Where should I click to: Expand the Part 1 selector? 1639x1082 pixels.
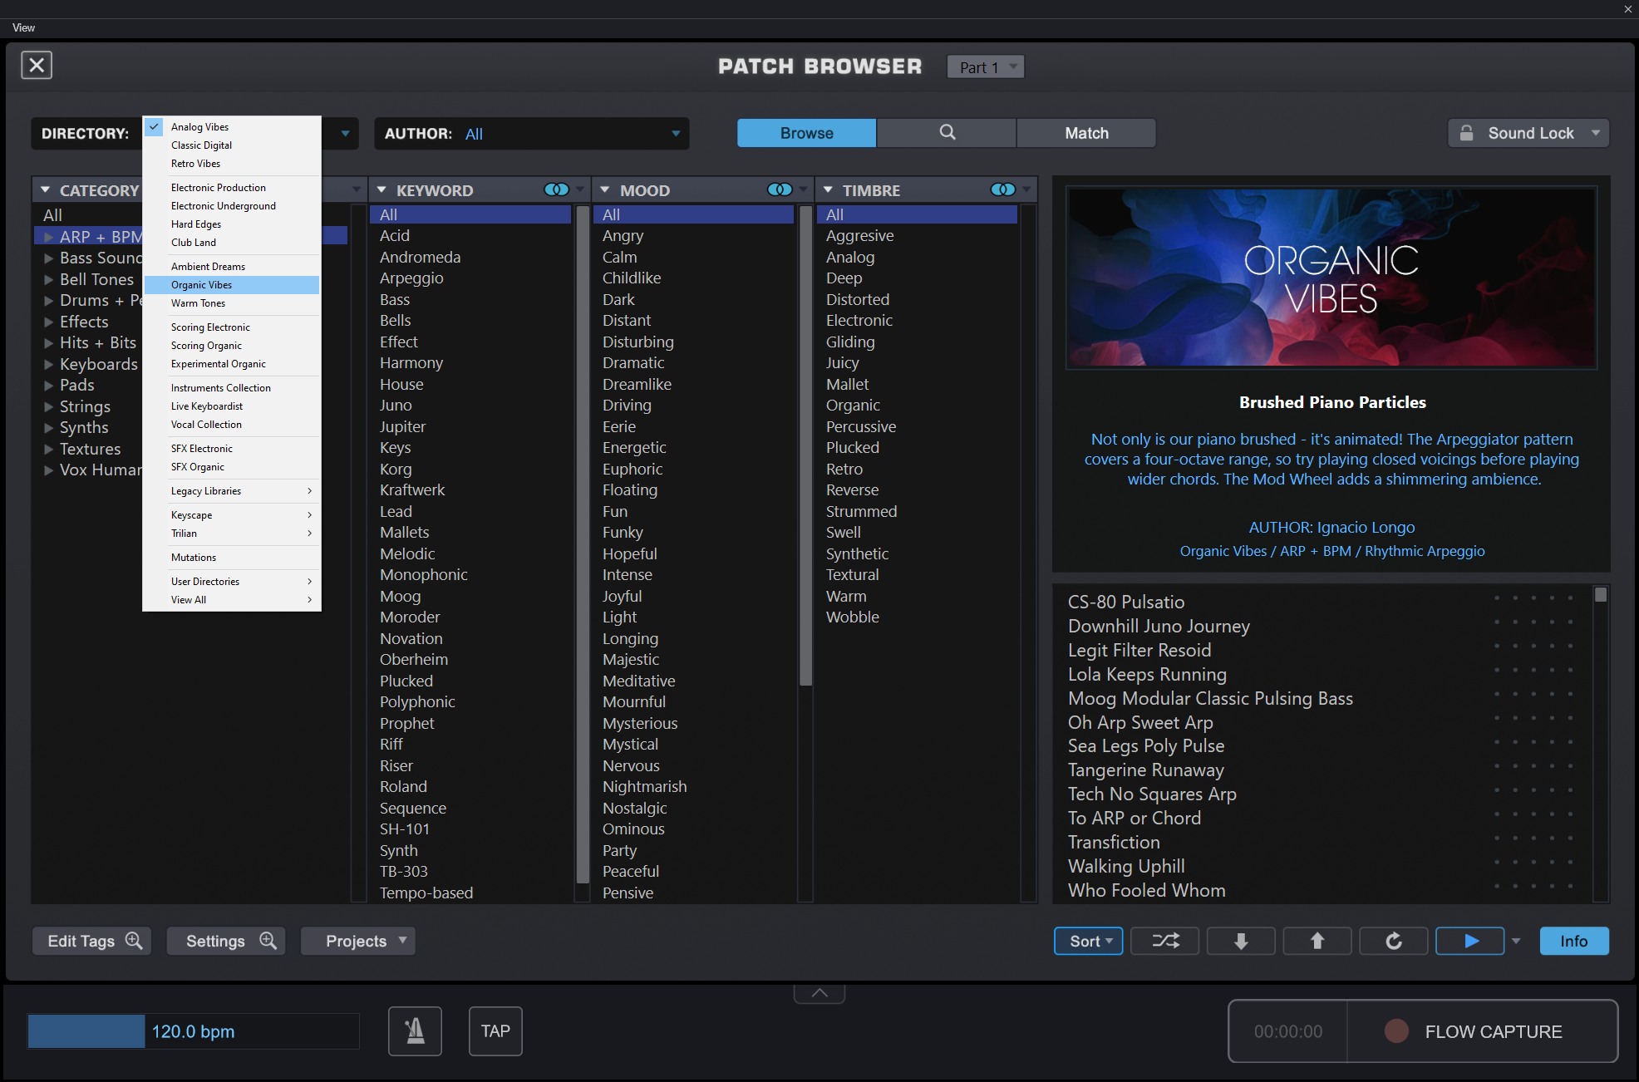[x=986, y=67]
